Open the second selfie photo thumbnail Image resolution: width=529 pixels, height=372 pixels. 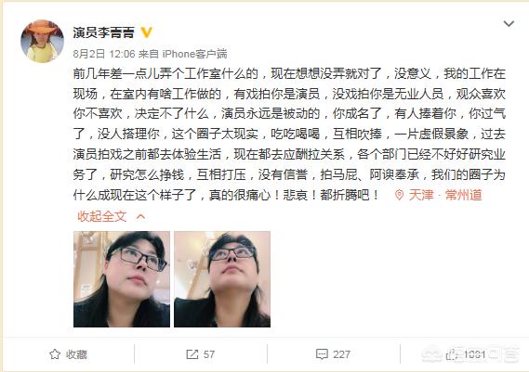[222, 279]
